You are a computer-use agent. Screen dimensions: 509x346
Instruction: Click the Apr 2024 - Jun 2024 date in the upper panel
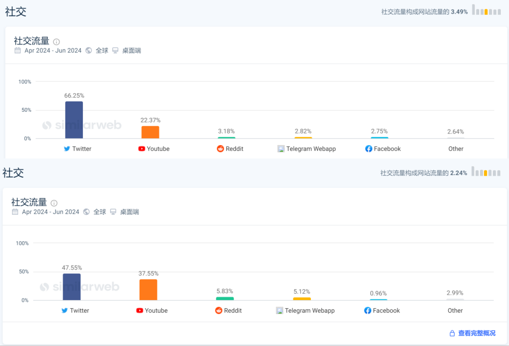53,50
